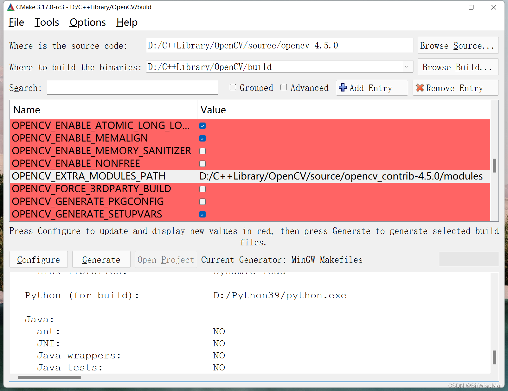Click the opencv_contrib-4.5.0/modules path value
508x391 pixels.
point(341,176)
